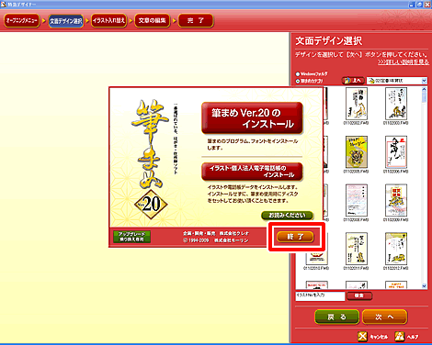Click the 検索 search button
The height and width of the screenshot is (345, 432).
[359, 295]
